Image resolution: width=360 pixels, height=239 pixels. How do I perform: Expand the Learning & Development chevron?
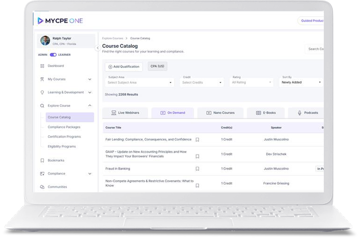coord(90,92)
